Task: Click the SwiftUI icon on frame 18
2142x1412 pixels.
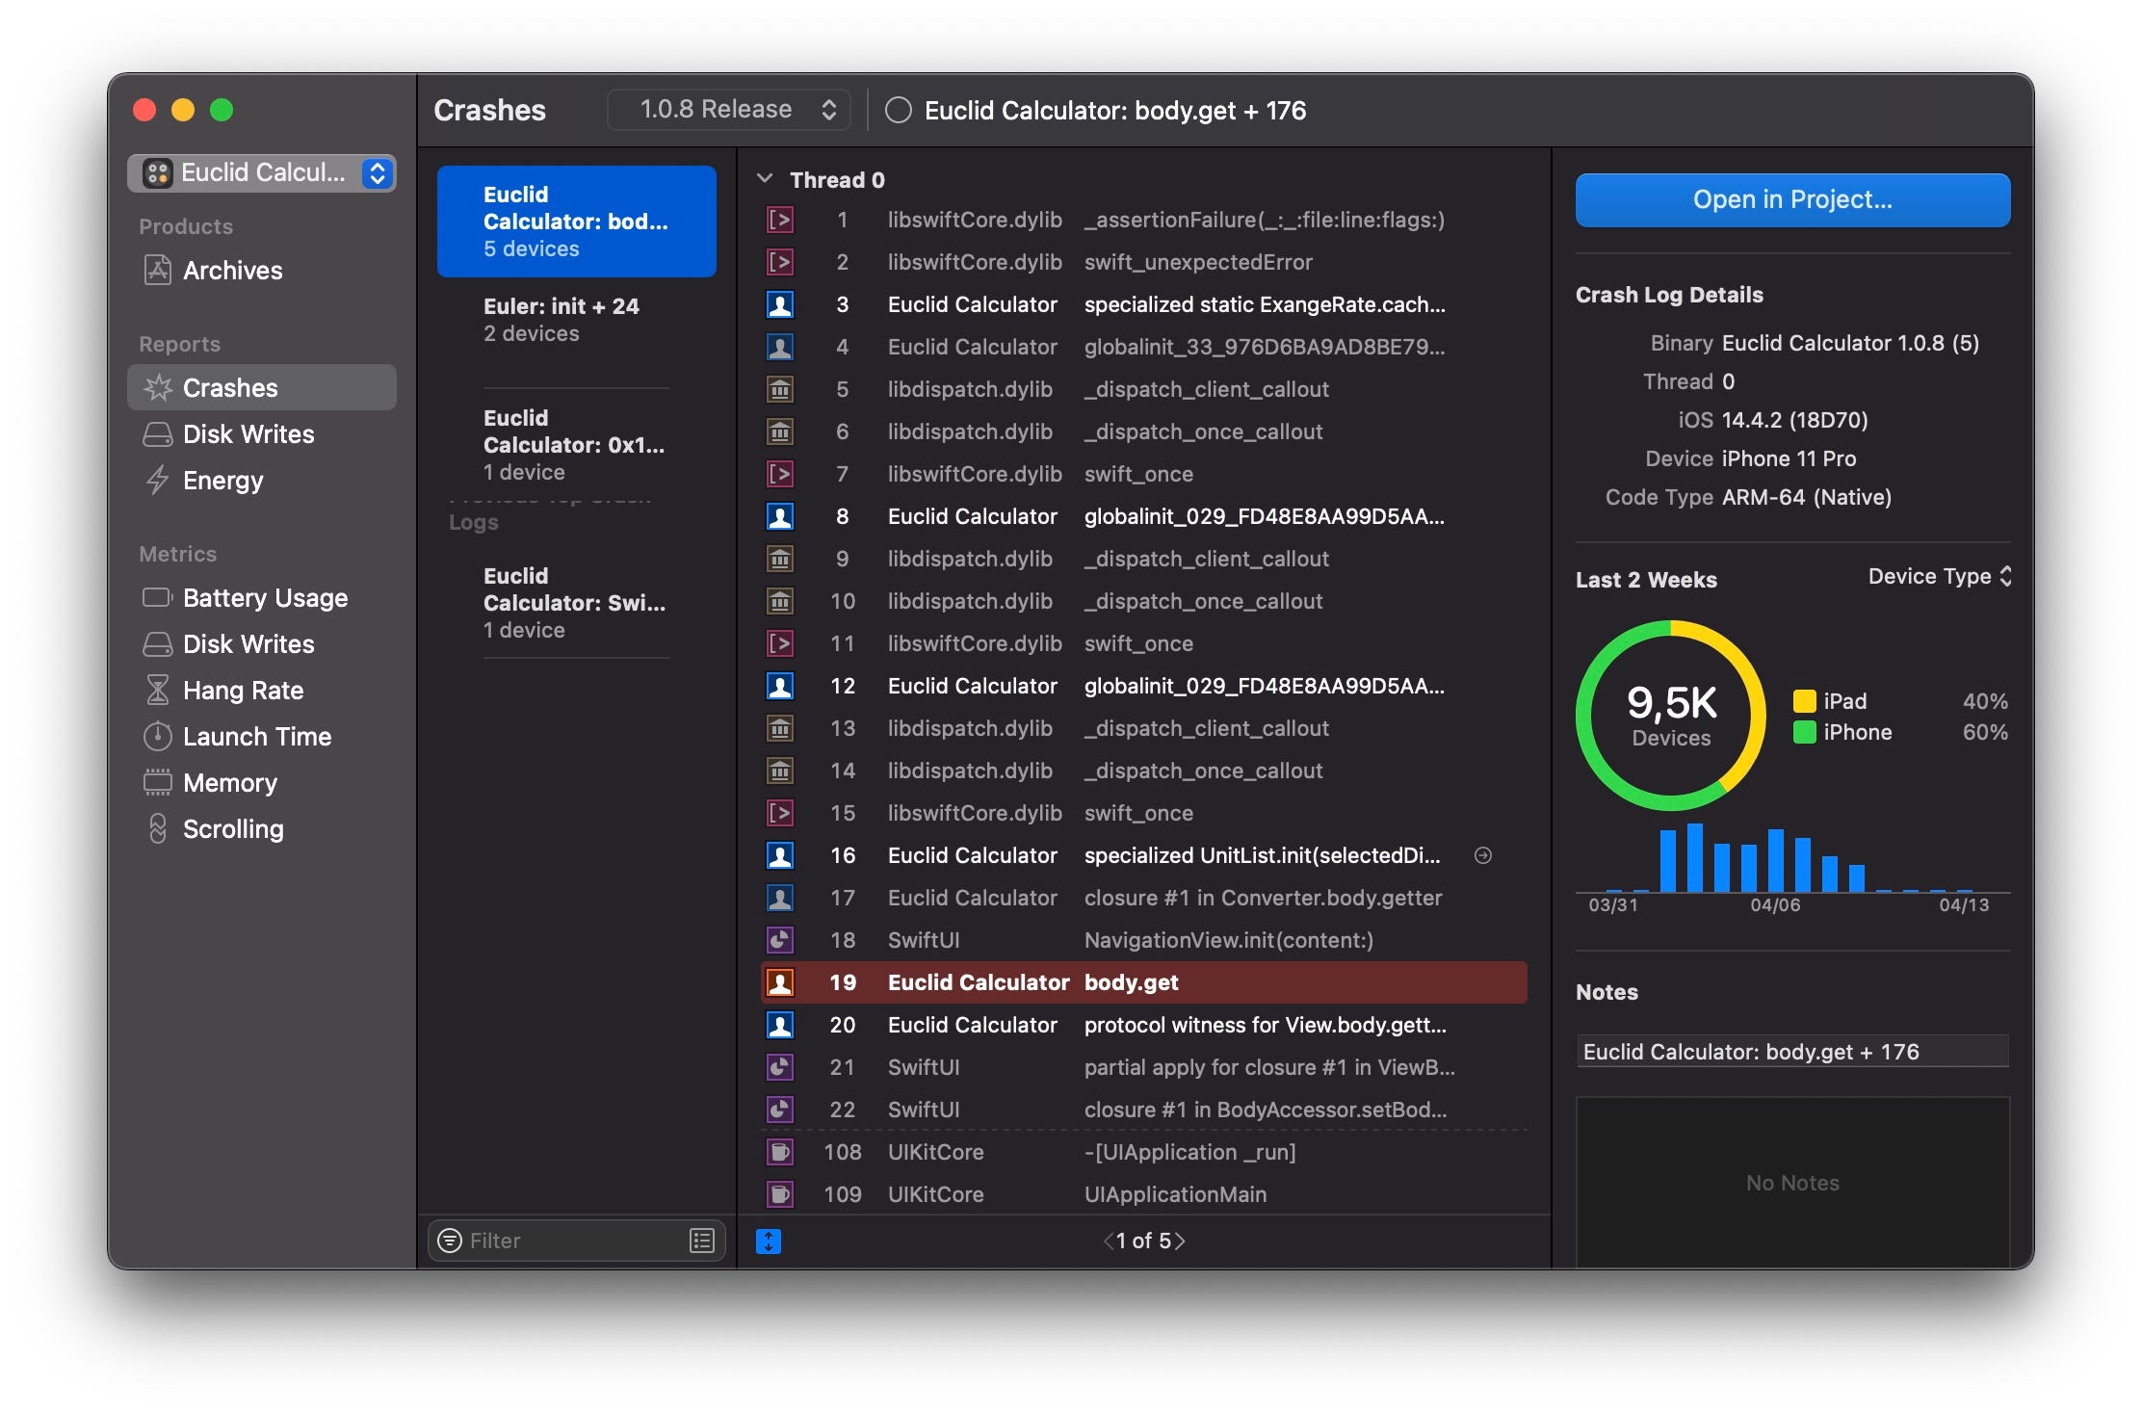Action: point(780,940)
